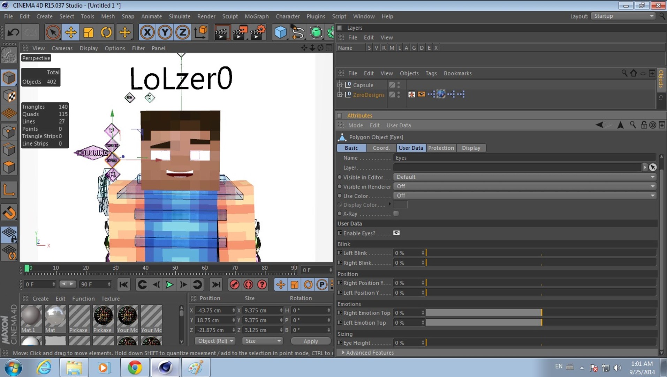The height and width of the screenshot is (377, 667).
Task: Activate the Rotate tool in top toolbar
Action: [x=106, y=32]
